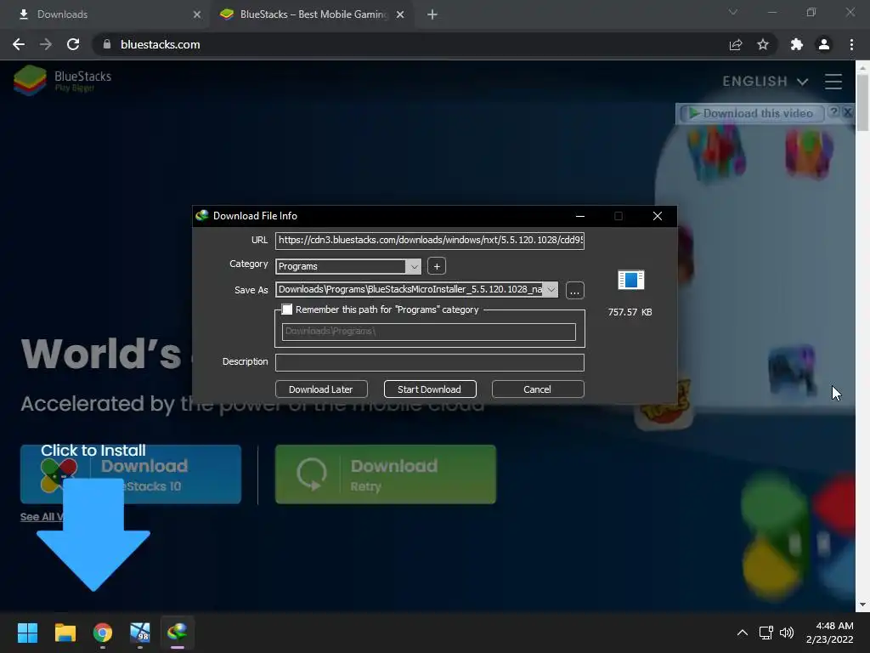
Task: Click the page vertical scrollbar thumb
Action: coord(862,103)
